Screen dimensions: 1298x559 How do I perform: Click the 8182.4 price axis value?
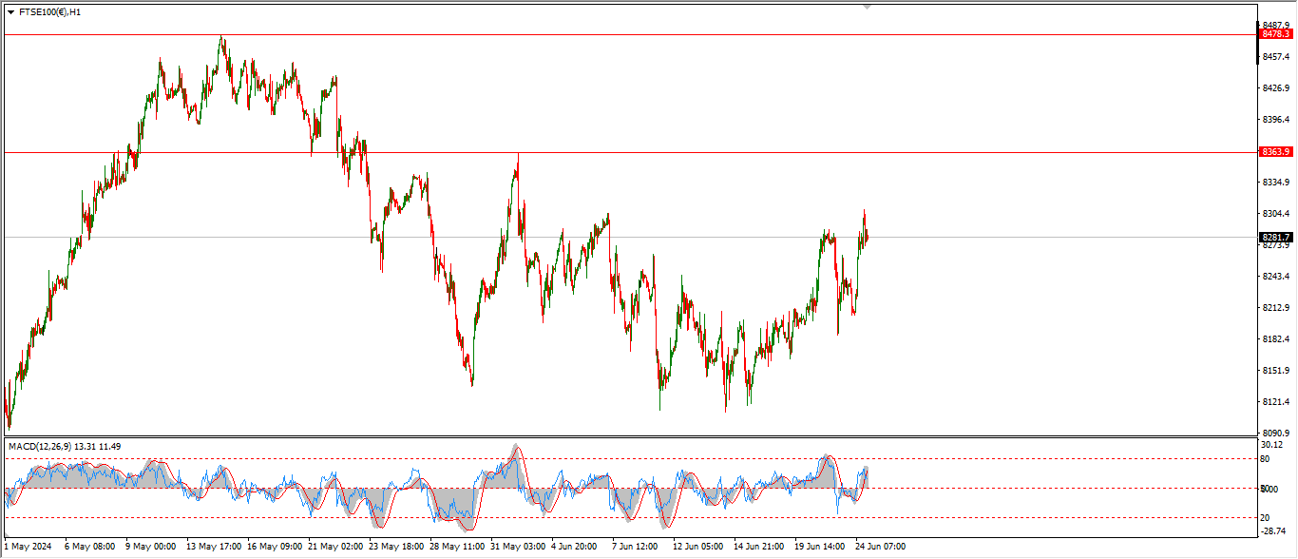(1275, 338)
